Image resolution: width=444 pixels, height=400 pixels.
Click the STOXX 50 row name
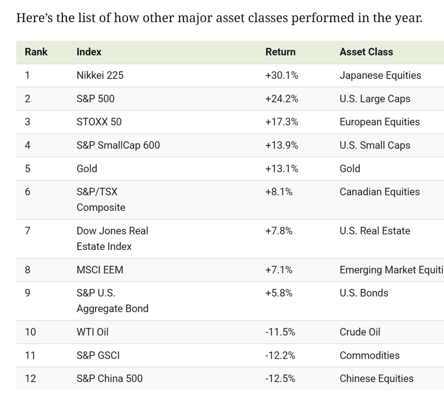(x=99, y=122)
